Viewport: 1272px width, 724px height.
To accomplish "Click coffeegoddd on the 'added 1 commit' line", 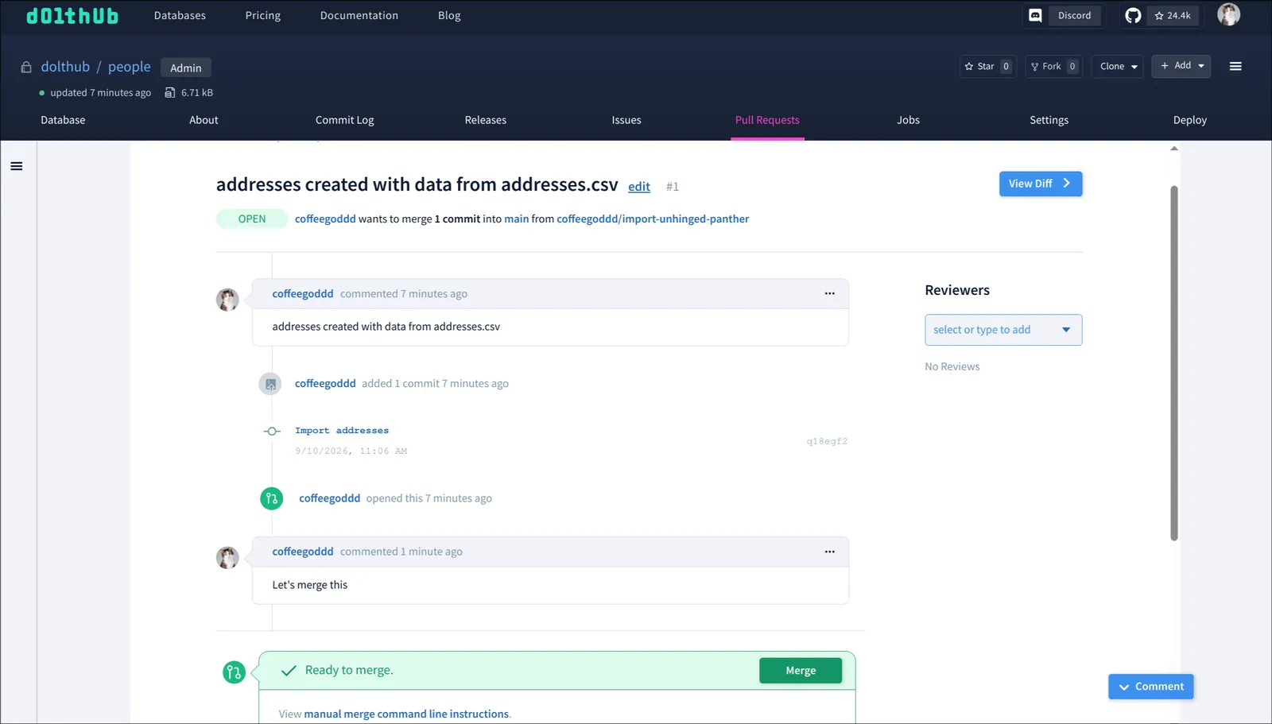I will coord(325,384).
